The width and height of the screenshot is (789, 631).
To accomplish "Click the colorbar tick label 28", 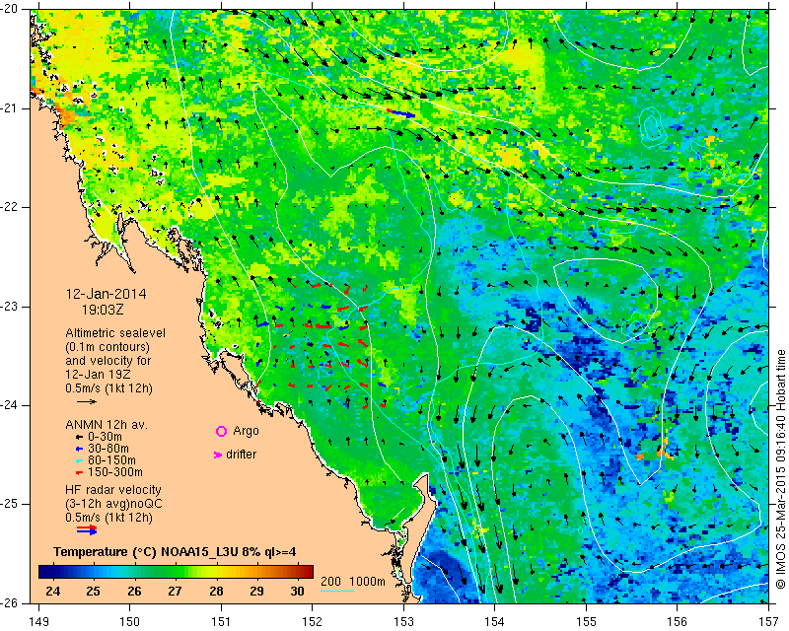I will 216,592.
